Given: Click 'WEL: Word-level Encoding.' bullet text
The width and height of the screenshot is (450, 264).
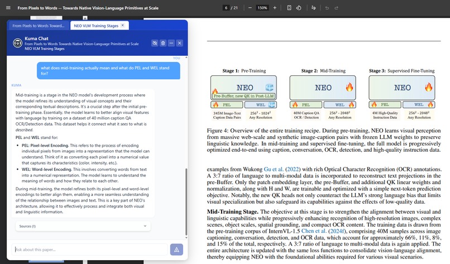Looking at the screenshot, I should click(x=47, y=169).
